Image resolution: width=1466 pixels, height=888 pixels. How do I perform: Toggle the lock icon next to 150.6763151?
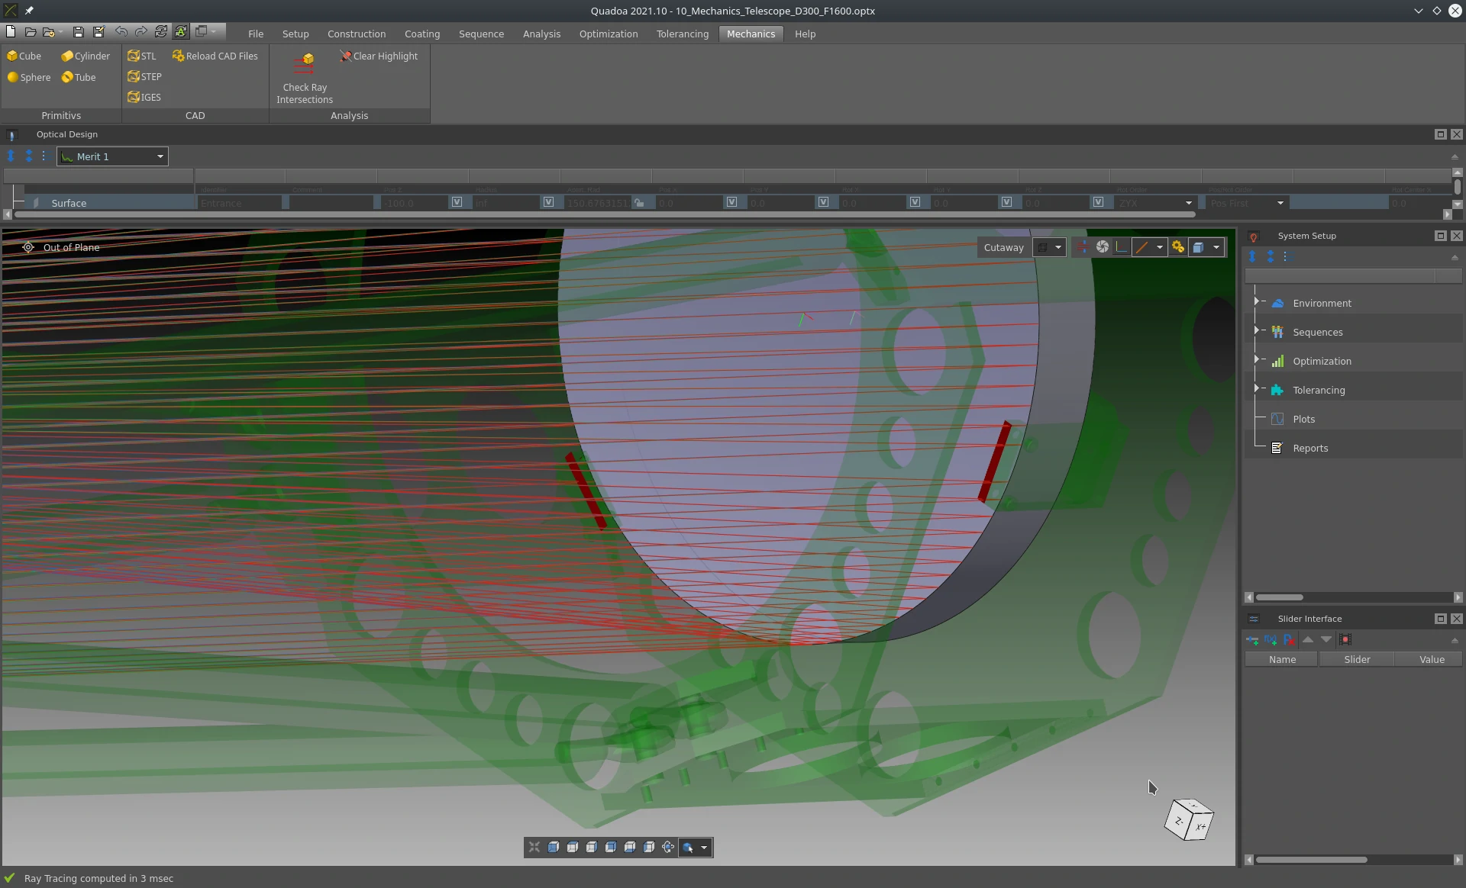click(x=639, y=202)
